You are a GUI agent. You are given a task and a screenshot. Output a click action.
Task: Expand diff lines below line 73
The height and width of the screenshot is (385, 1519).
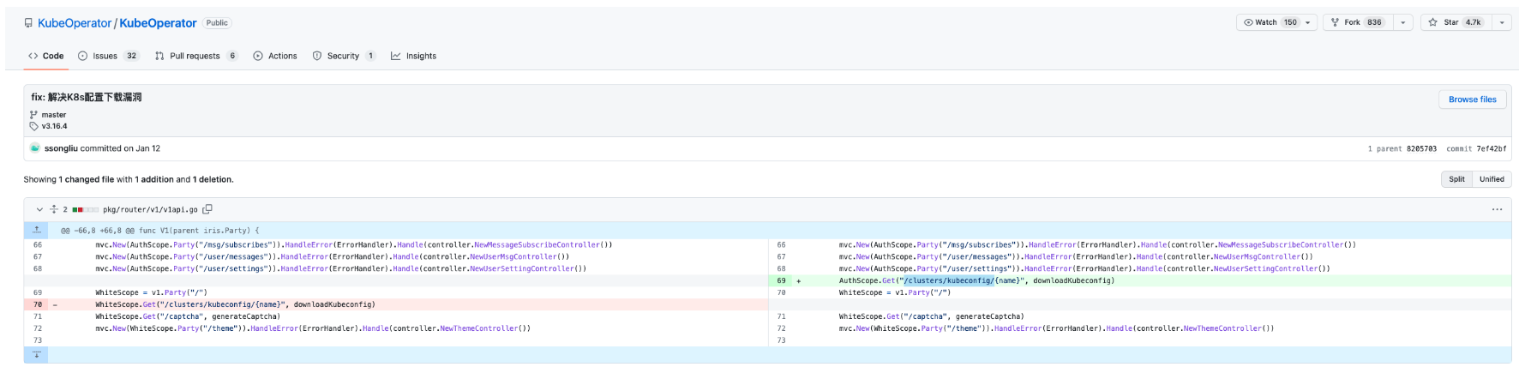pyautogui.click(x=36, y=354)
